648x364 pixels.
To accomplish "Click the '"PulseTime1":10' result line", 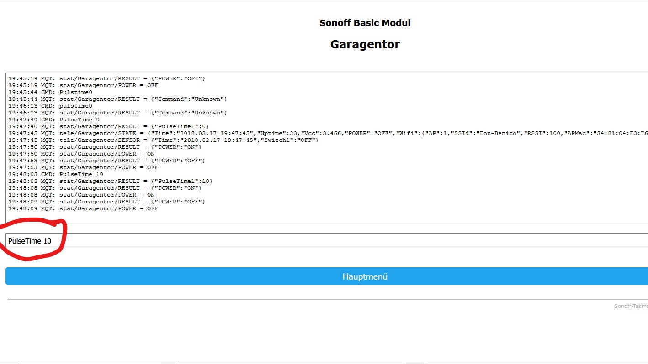I will (110, 181).
